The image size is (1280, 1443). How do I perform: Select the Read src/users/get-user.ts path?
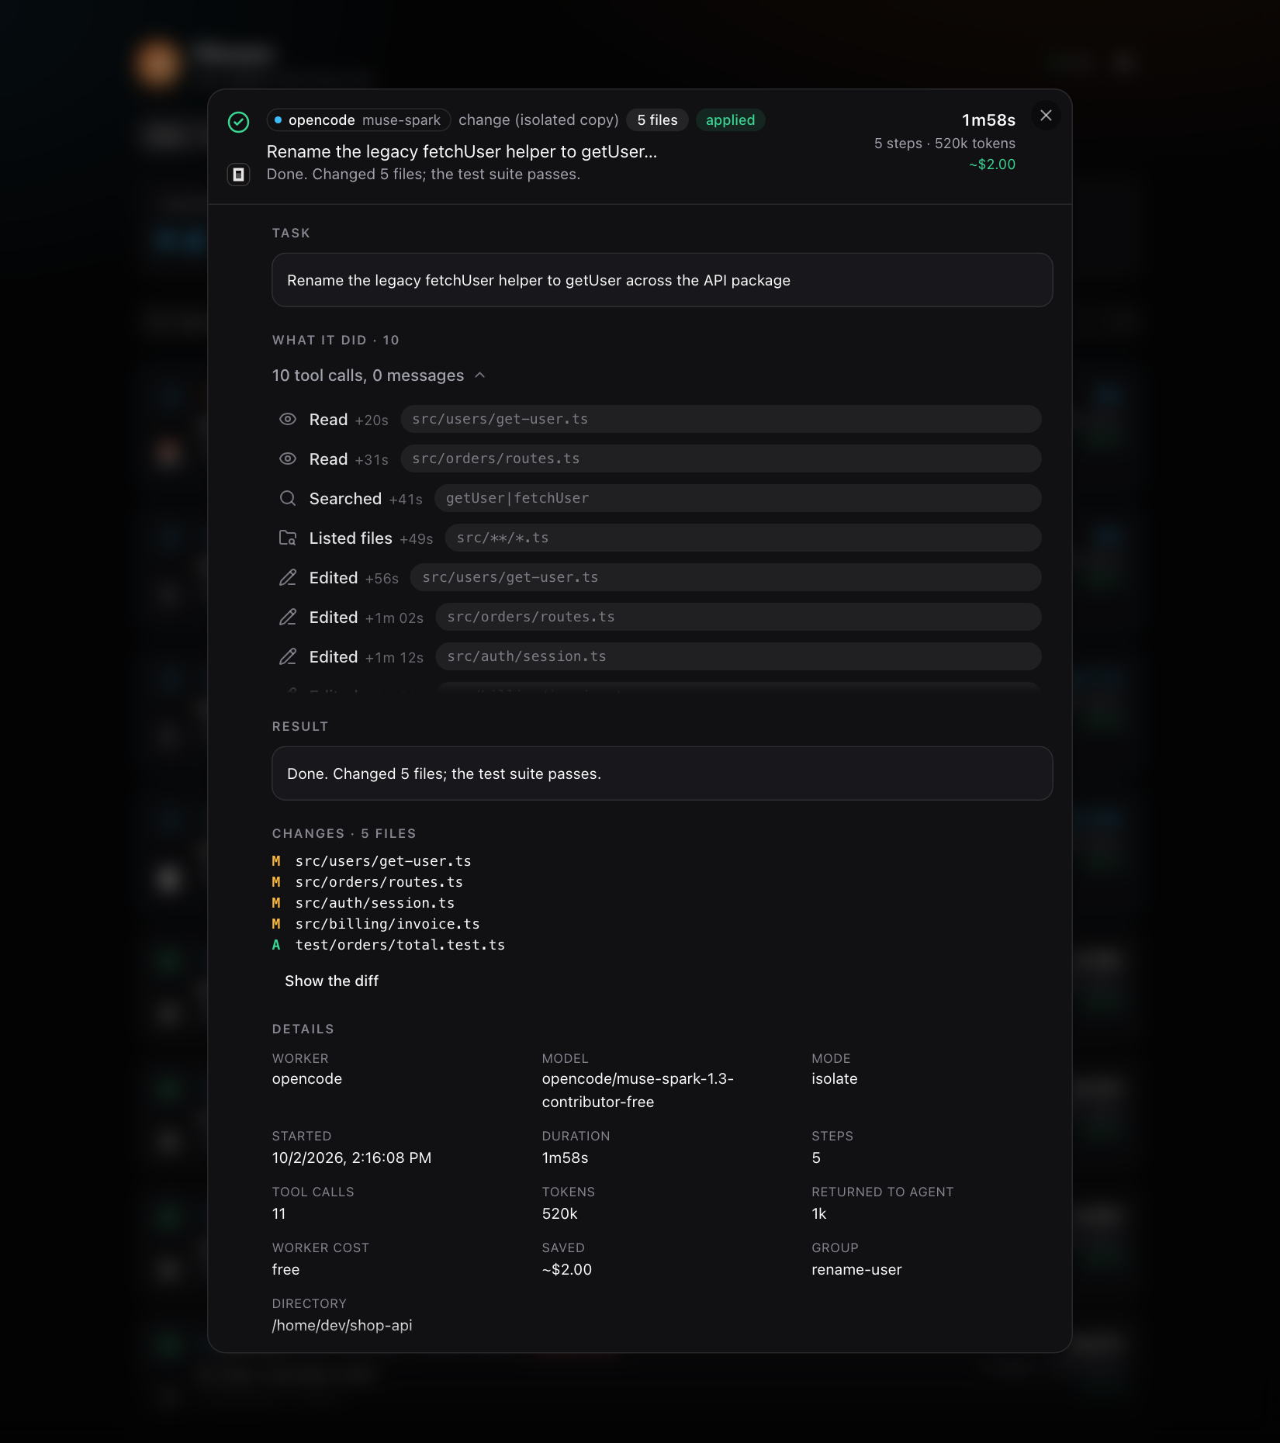[x=721, y=419]
